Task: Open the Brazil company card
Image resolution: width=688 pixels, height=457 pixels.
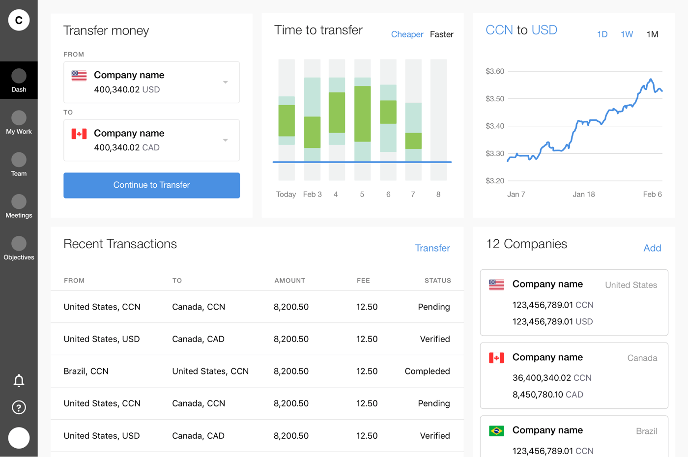Action: 574,436
